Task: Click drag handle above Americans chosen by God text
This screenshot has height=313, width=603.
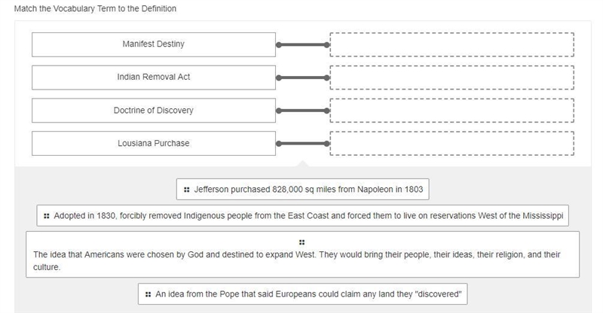Action: point(302,242)
